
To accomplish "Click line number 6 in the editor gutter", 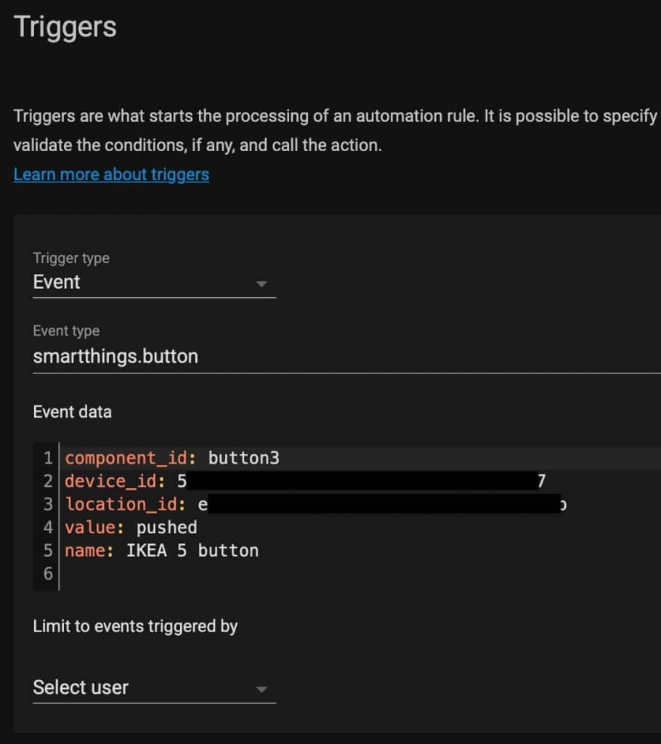I will [x=48, y=574].
